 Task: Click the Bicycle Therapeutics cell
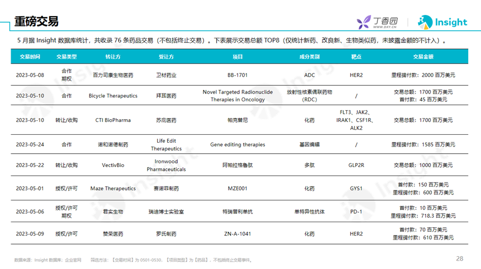[x=113, y=96]
